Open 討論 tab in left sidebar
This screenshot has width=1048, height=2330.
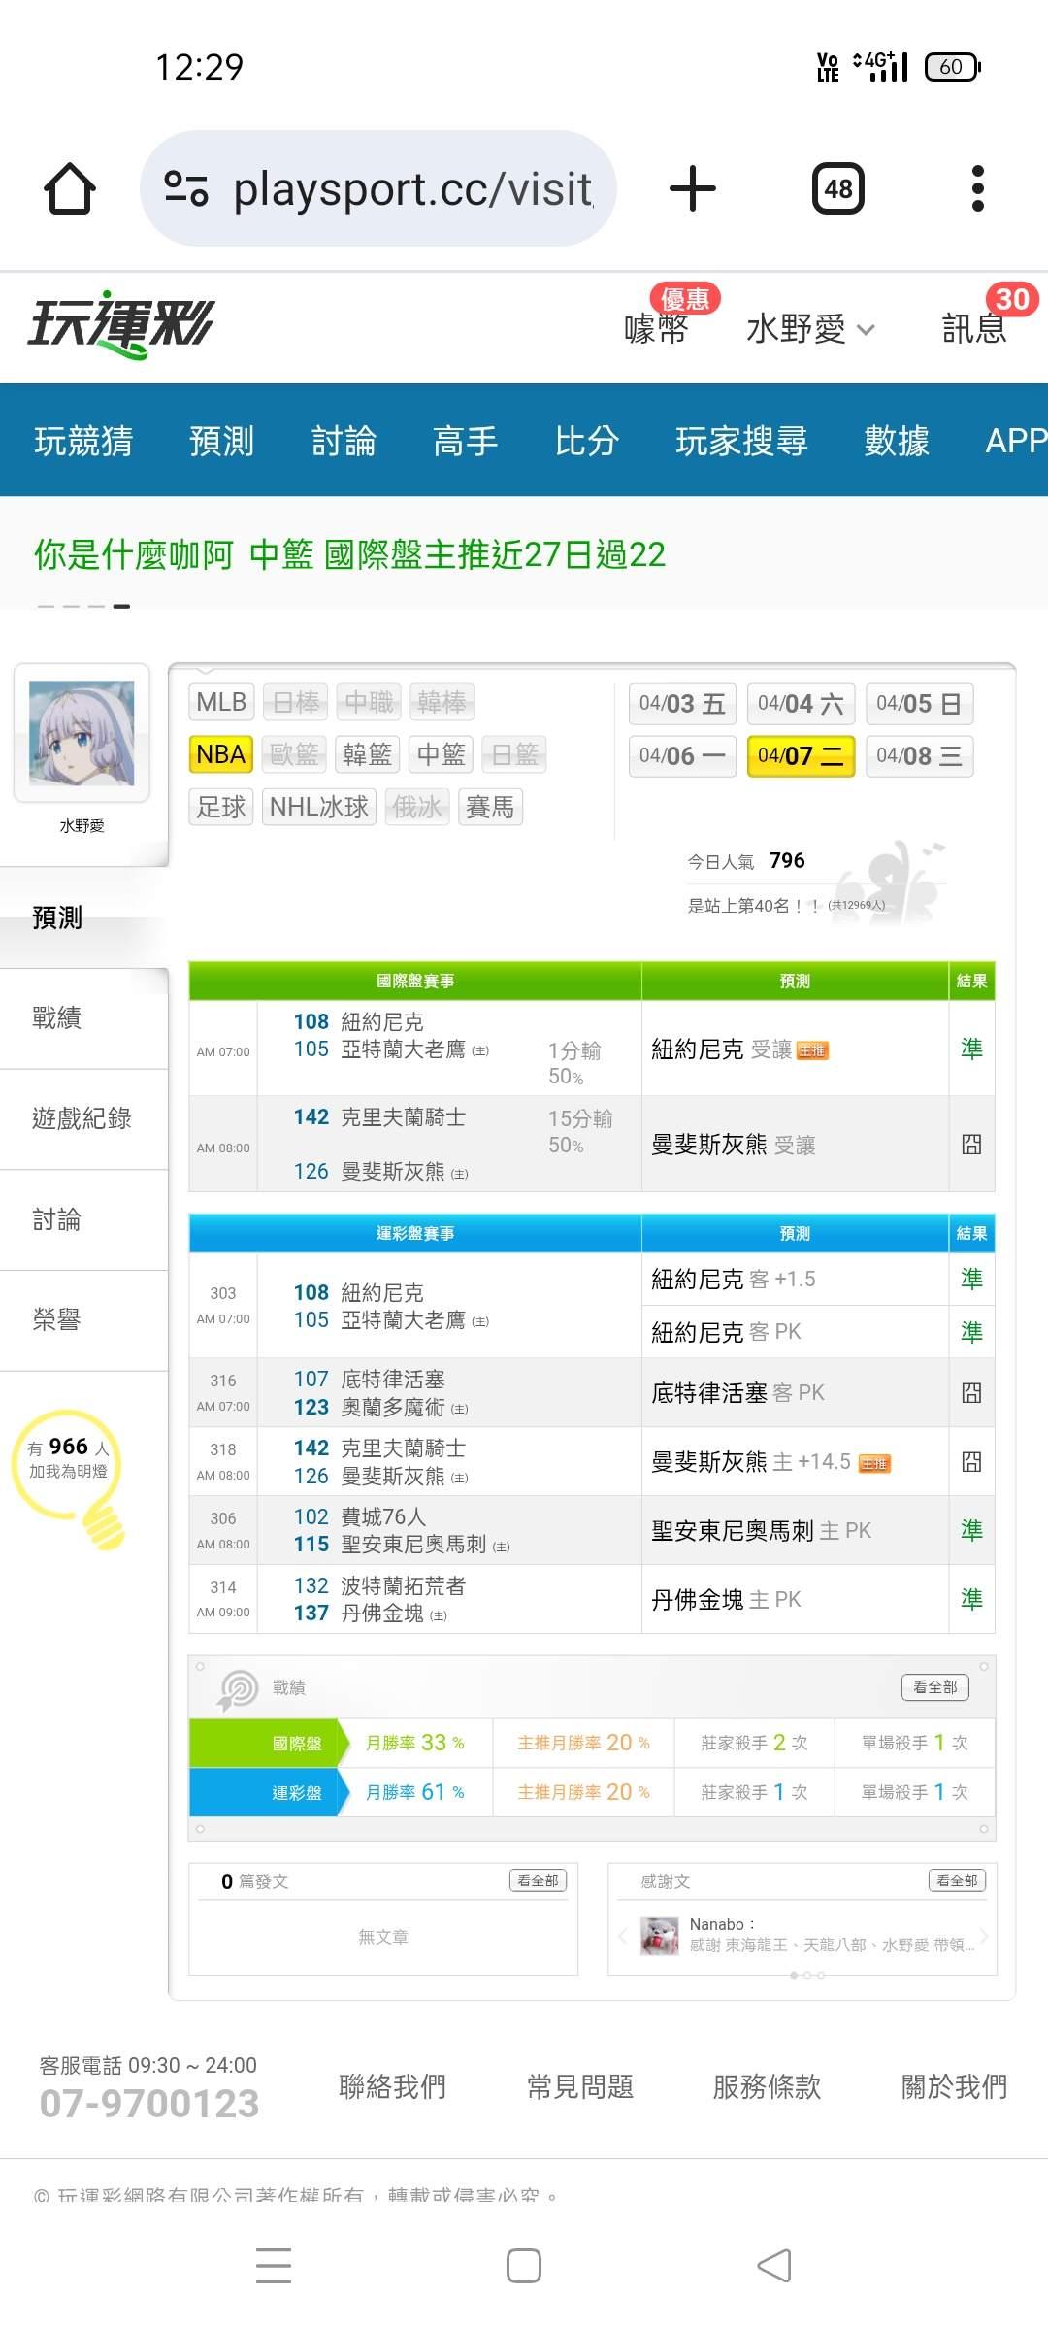coord(83,1220)
